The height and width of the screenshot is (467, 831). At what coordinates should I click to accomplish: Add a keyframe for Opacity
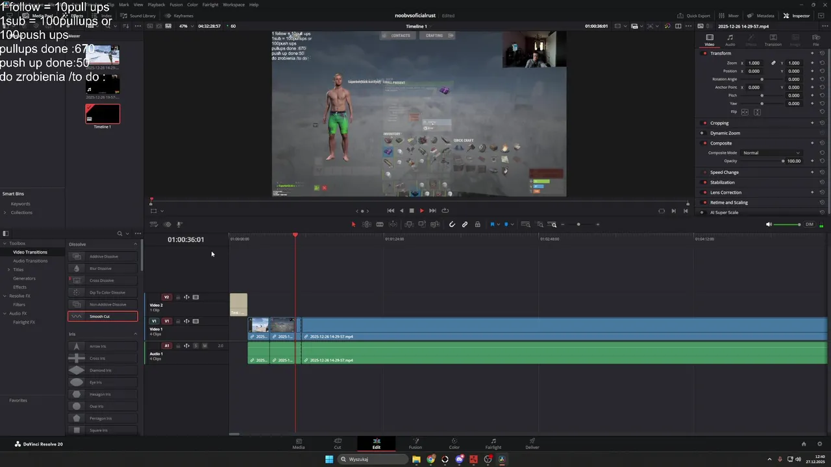pos(812,161)
